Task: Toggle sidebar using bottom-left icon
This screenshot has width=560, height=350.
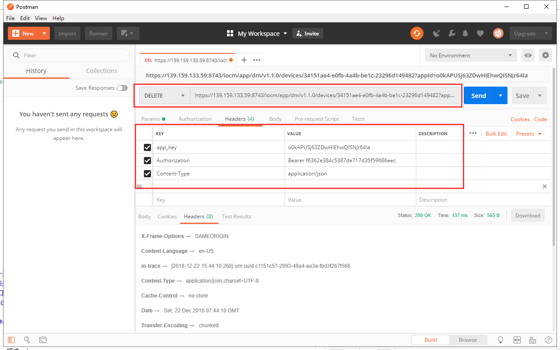Action: 11,340
